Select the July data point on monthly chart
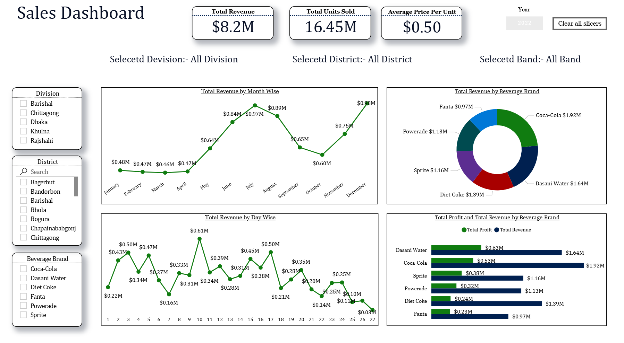This screenshot has width=624, height=343. point(255,105)
